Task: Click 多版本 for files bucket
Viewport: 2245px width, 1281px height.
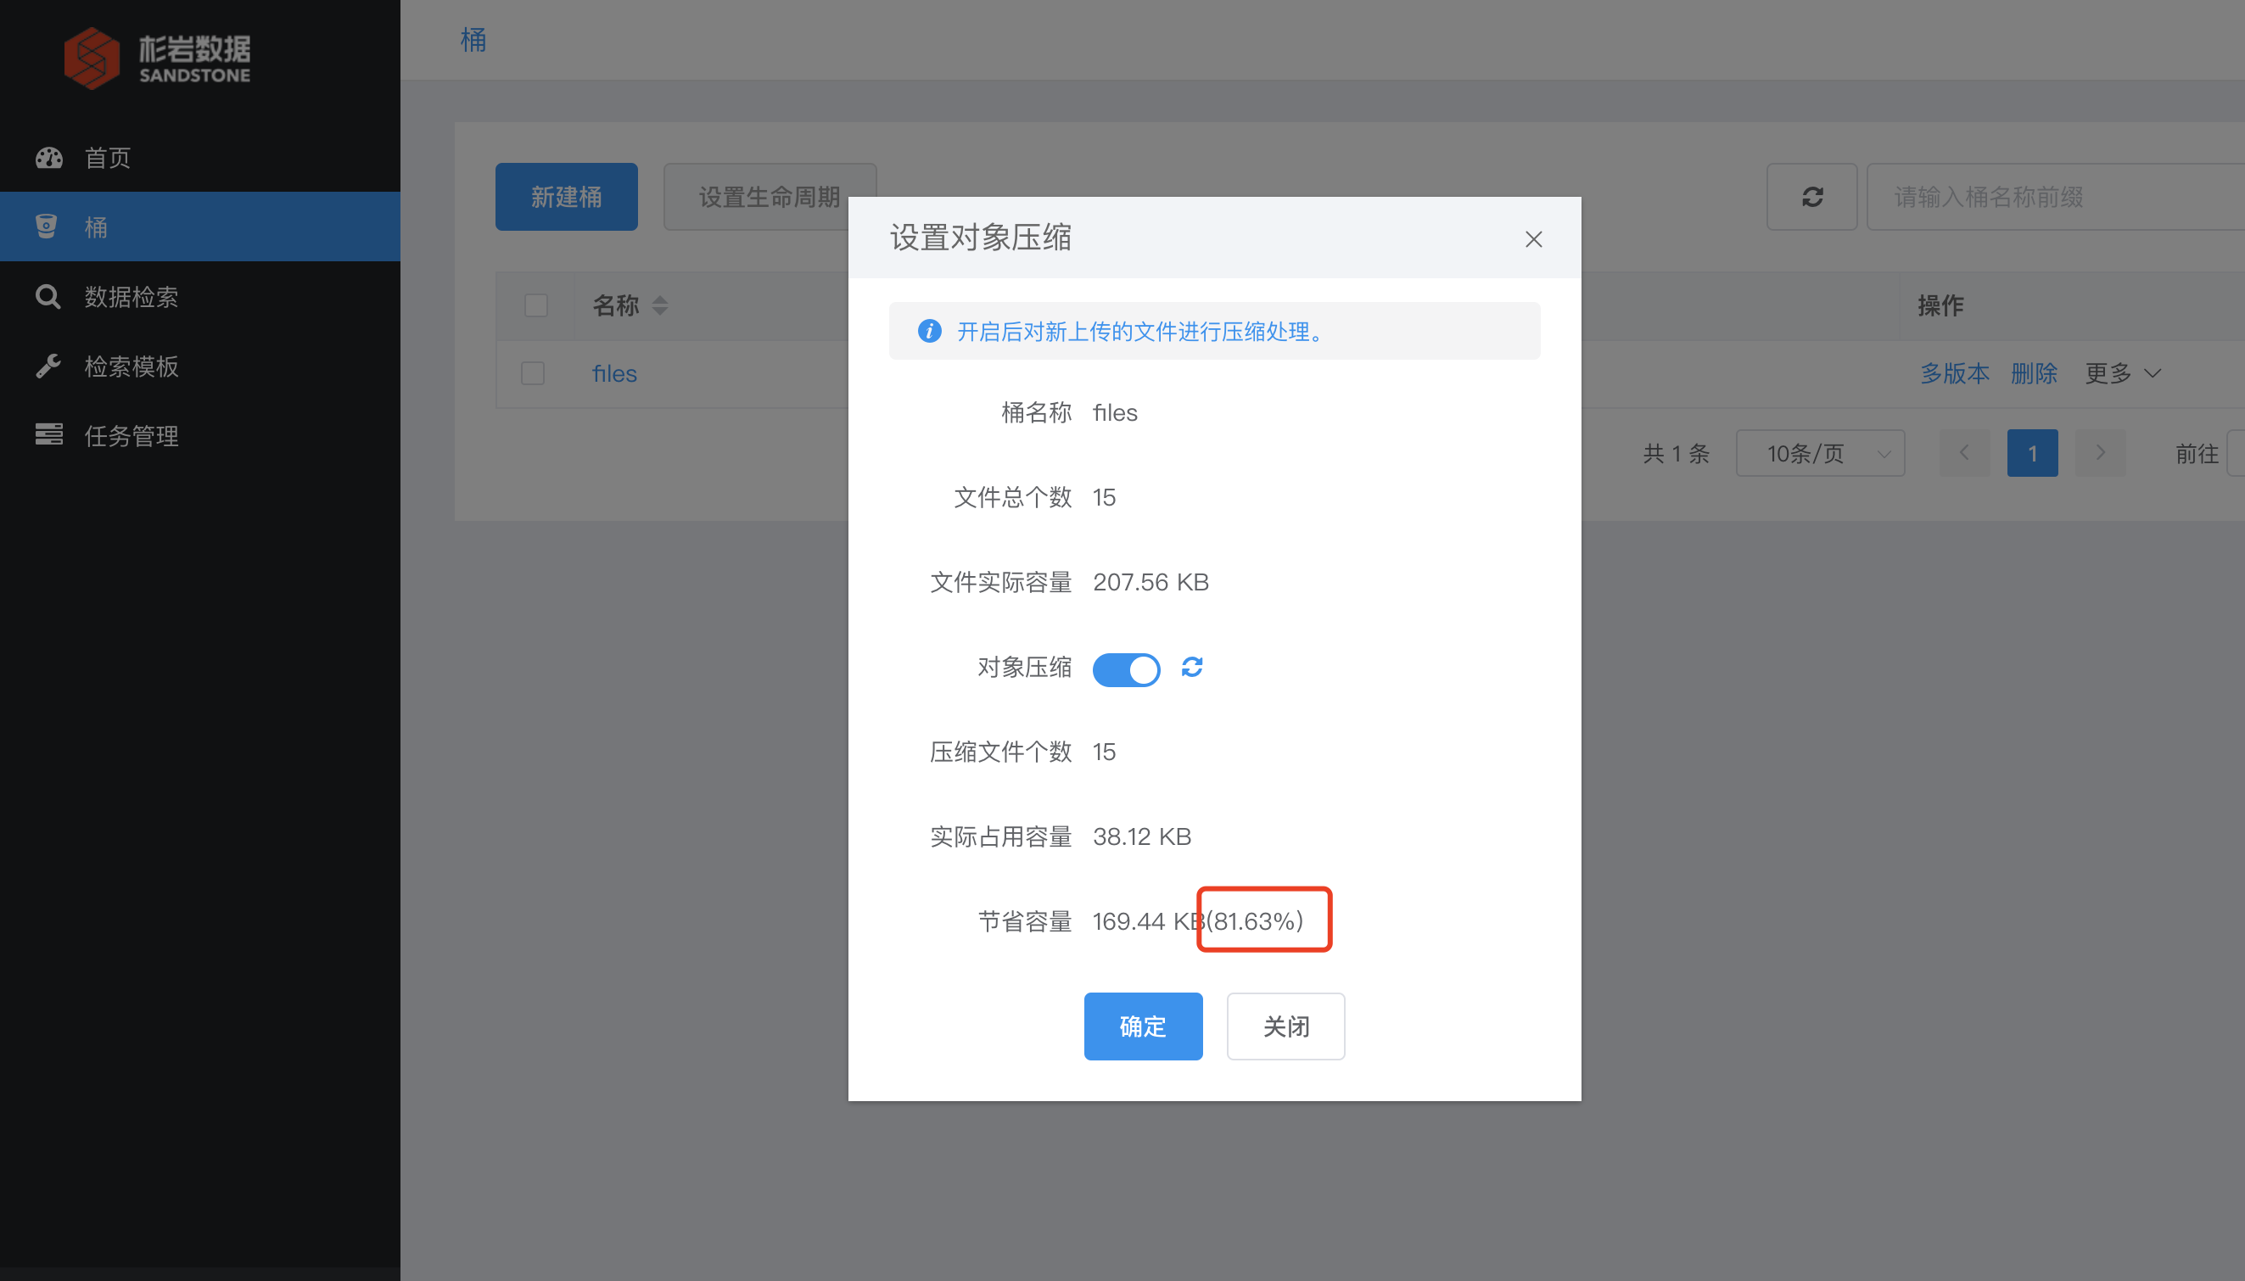Action: (x=1954, y=374)
